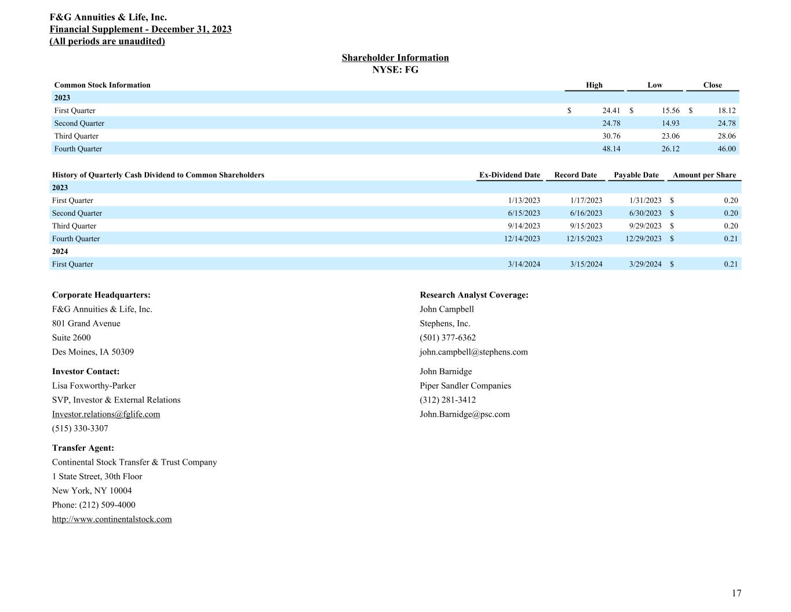The height and width of the screenshot is (612, 791).
Task: Click the 12/29/2023 payable date cell
Action: coord(643,239)
